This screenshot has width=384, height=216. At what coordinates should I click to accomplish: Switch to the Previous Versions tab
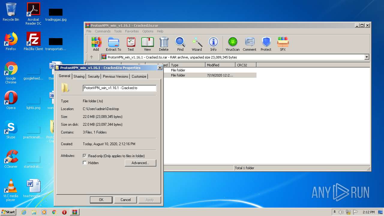click(x=115, y=76)
